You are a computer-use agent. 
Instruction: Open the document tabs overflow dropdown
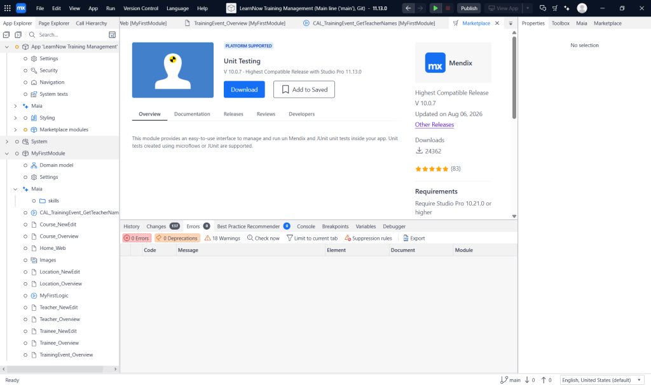click(511, 23)
